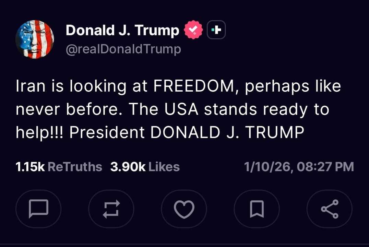
Task: Bookmark this Truth with the bookmark icon
Action: 257,209
